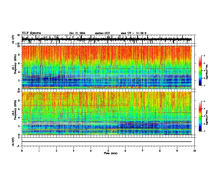Click the "-7" label on ch.1 colorbar
219x169 pixels.
point(204,86)
